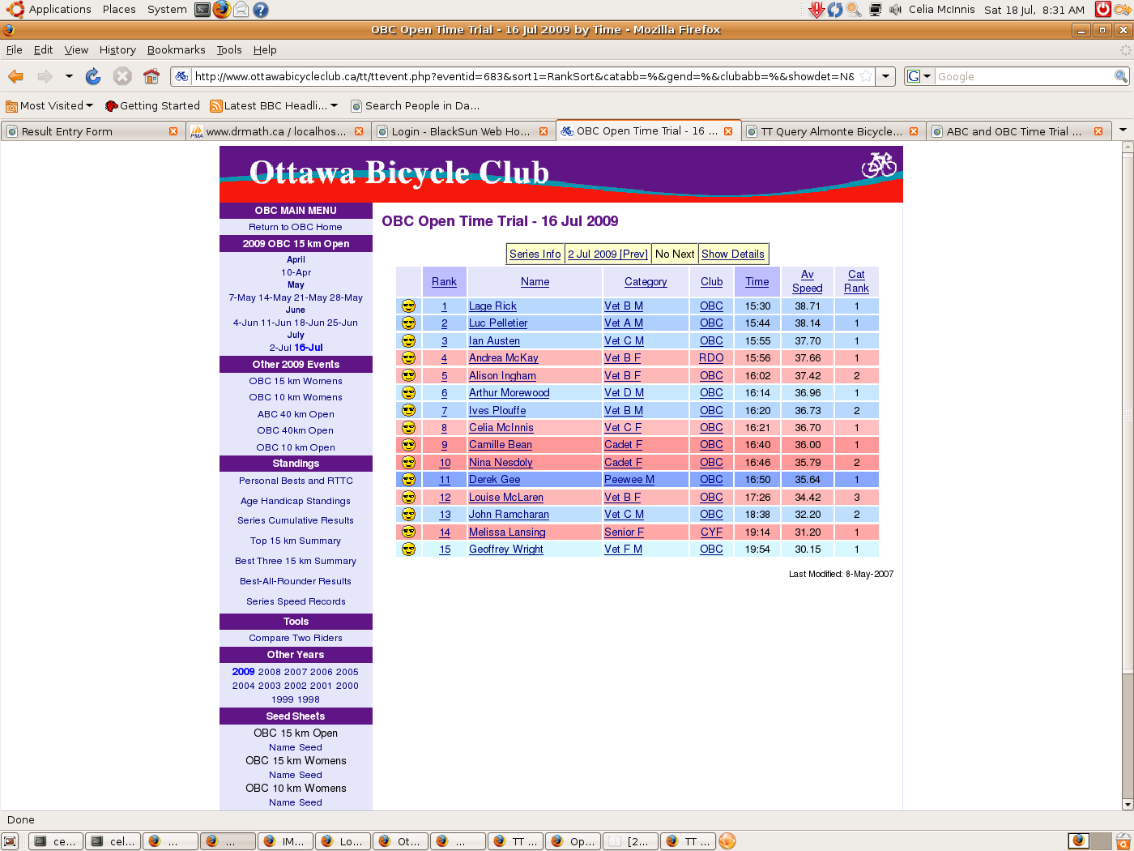Viewport: 1134px width, 851px height.
Task: Click the Home icon in navigation toolbar
Action: [x=151, y=76]
